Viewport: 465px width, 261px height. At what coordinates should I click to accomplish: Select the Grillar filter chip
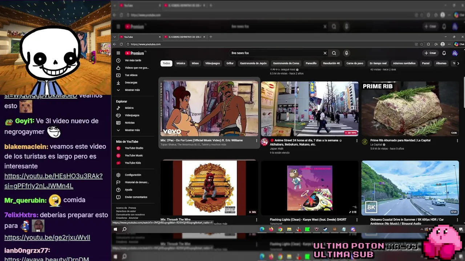tap(230, 63)
